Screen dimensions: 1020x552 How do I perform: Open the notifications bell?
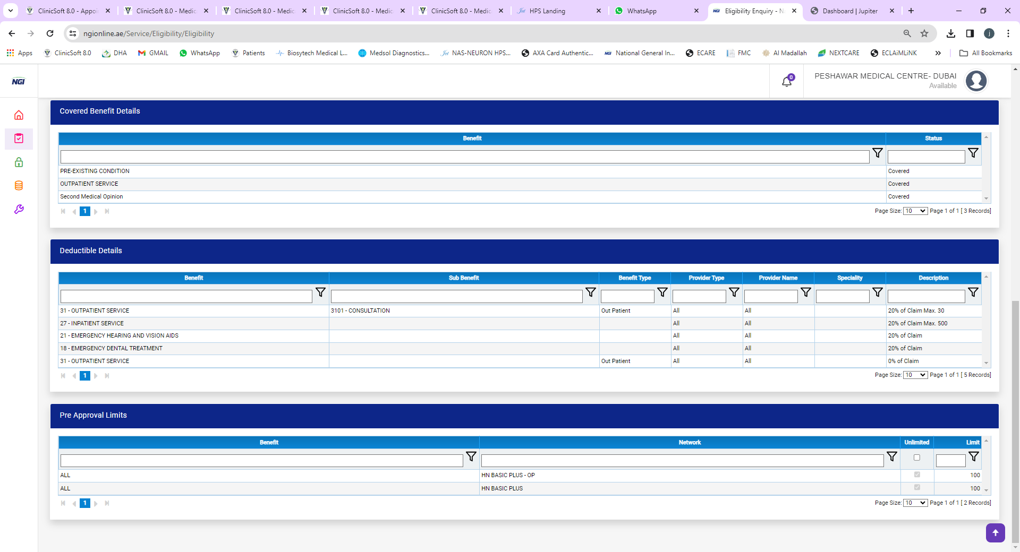point(787,81)
